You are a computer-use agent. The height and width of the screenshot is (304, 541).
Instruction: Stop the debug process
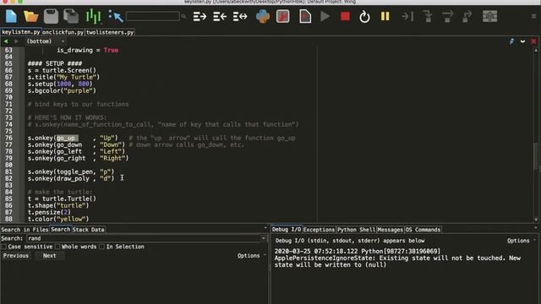(x=345, y=16)
